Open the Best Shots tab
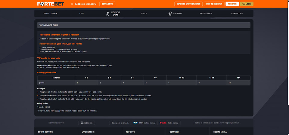The width and height of the screenshot is (289, 135). click(206, 13)
